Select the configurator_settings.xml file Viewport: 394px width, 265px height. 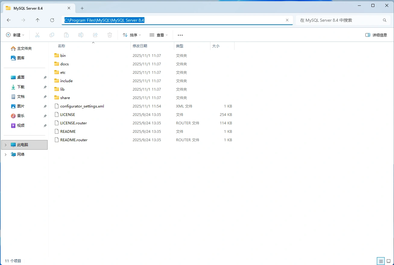(x=82, y=106)
